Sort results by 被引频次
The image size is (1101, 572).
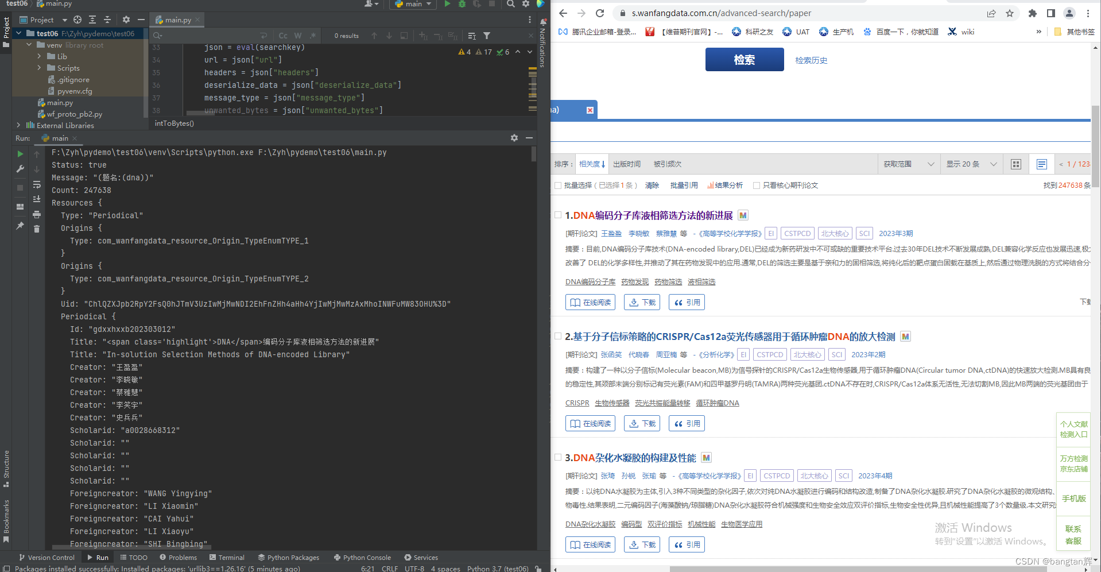(x=668, y=164)
